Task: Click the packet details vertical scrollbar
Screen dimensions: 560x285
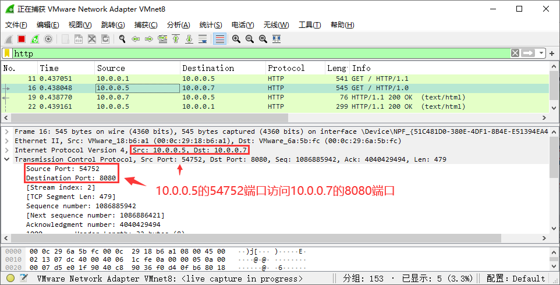Action: point(554,156)
